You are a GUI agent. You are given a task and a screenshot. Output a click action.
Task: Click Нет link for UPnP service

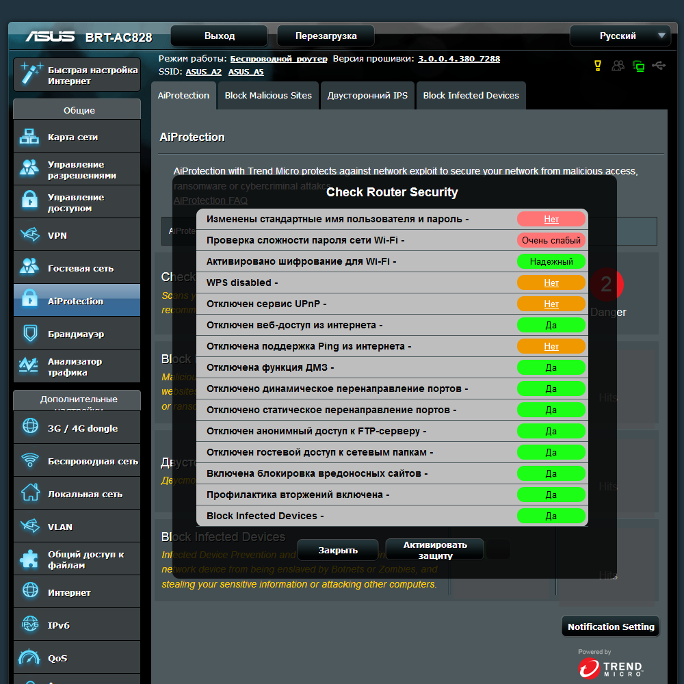(x=551, y=304)
